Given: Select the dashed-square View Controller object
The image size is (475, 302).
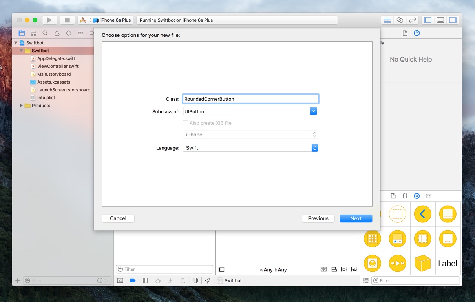Looking at the screenshot, I should [x=397, y=214].
